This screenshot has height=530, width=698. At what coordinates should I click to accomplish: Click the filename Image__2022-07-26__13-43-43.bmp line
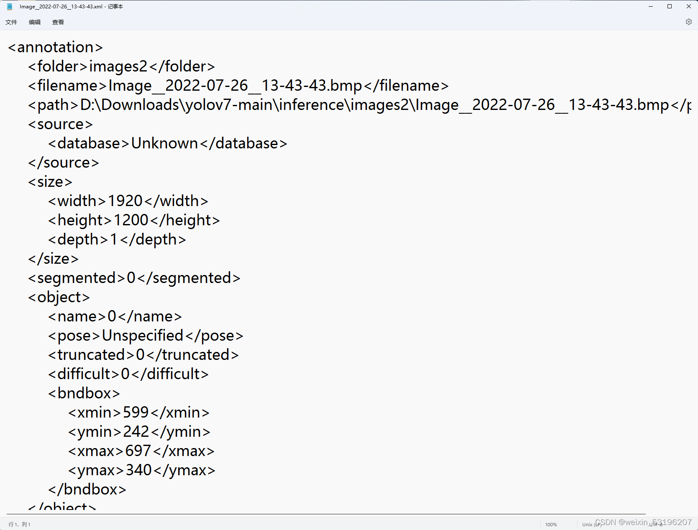[238, 86]
